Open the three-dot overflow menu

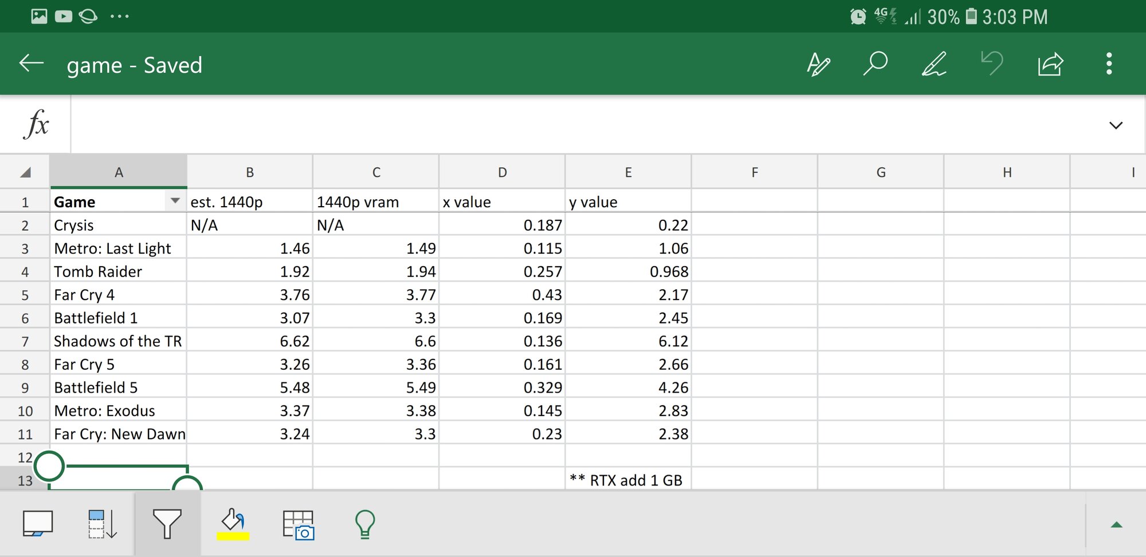click(x=1109, y=64)
